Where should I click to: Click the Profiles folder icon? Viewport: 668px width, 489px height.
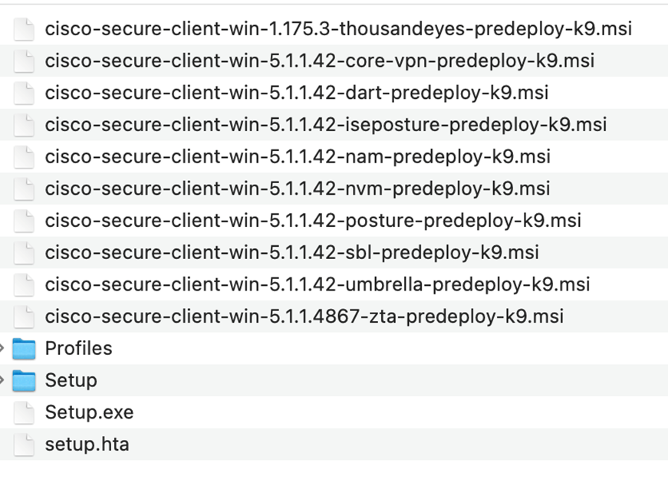pyautogui.click(x=24, y=349)
